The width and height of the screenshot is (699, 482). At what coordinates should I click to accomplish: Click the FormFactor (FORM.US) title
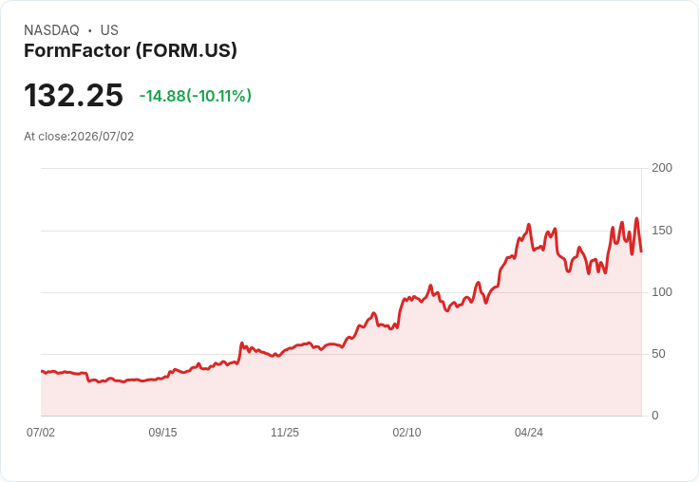point(130,51)
